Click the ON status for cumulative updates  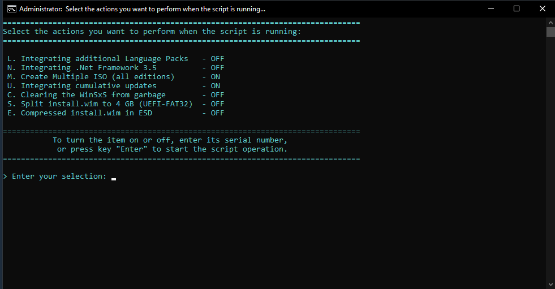point(215,86)
